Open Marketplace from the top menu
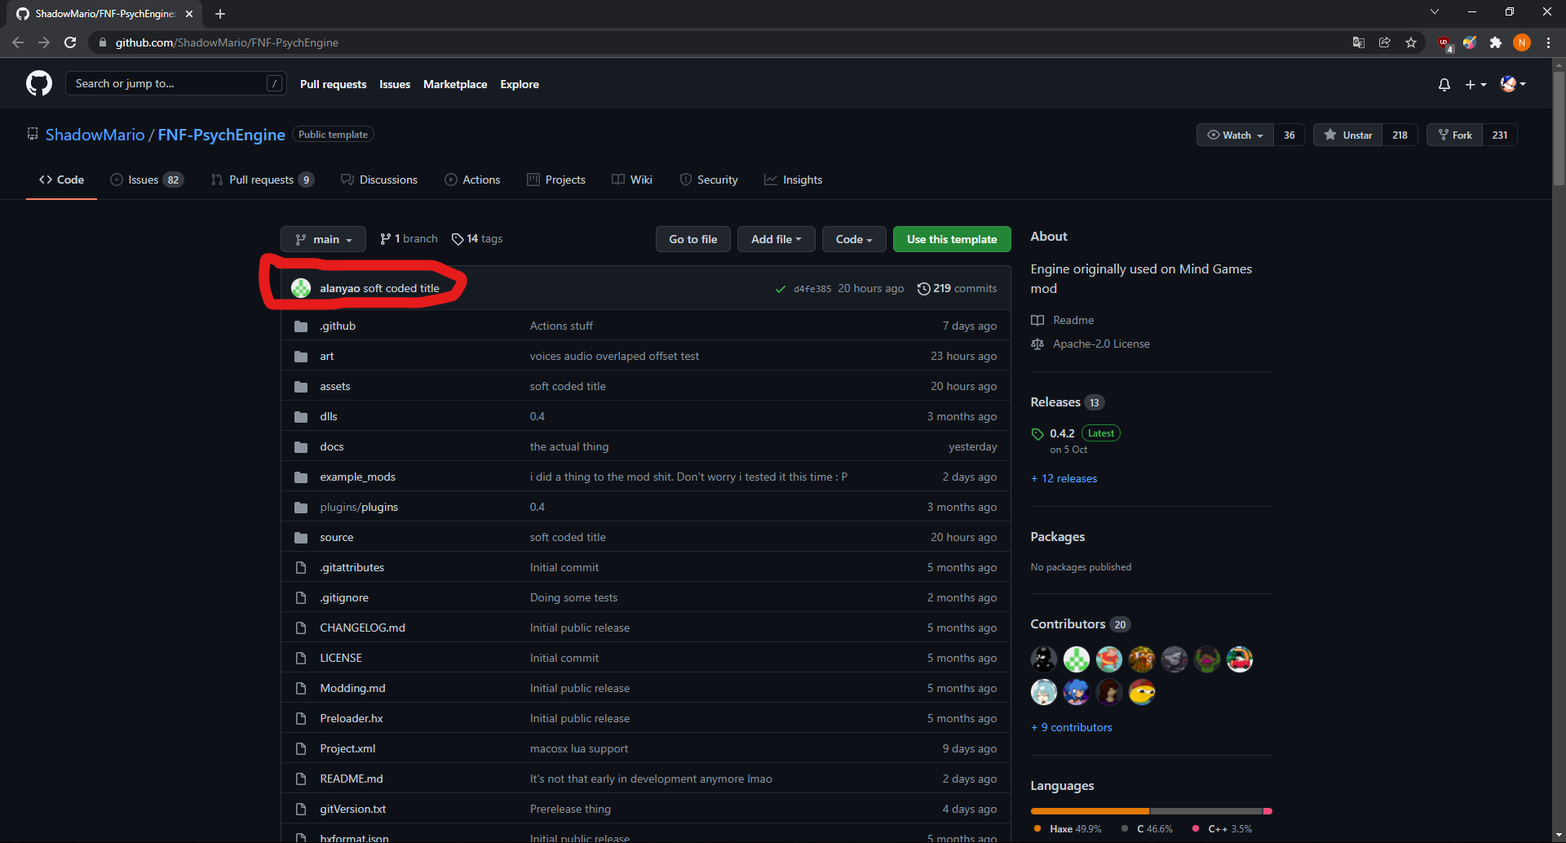The height and width of the screenshot is (843, 1566). pyautogui.click(x=455, y=84)
